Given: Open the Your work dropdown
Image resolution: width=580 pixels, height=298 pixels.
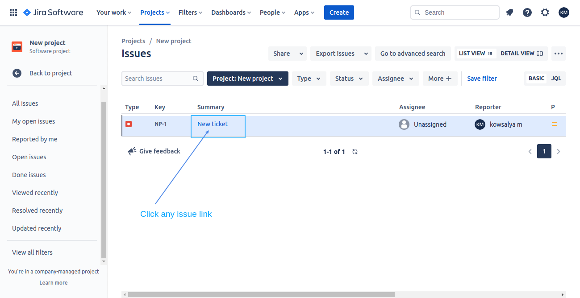Looking at the screenshot, I should 114,12.
